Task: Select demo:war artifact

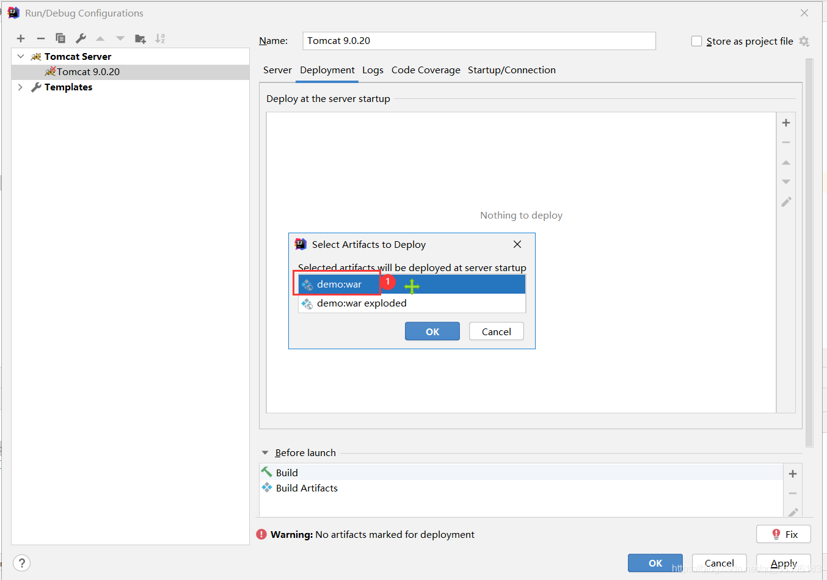Action: [x=412, y=285]
